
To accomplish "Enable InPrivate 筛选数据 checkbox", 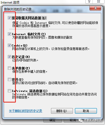I will pos(9,91).
